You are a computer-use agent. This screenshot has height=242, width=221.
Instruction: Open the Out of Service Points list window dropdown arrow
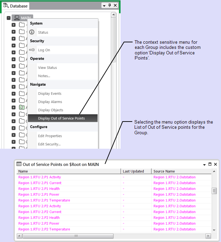point(204,165)
